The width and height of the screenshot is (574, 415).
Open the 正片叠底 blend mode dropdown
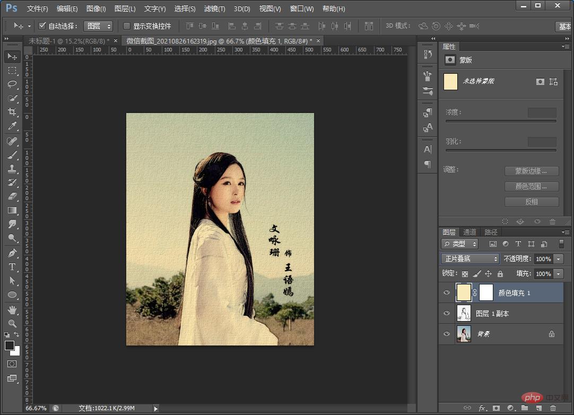[x=470, y=258]
